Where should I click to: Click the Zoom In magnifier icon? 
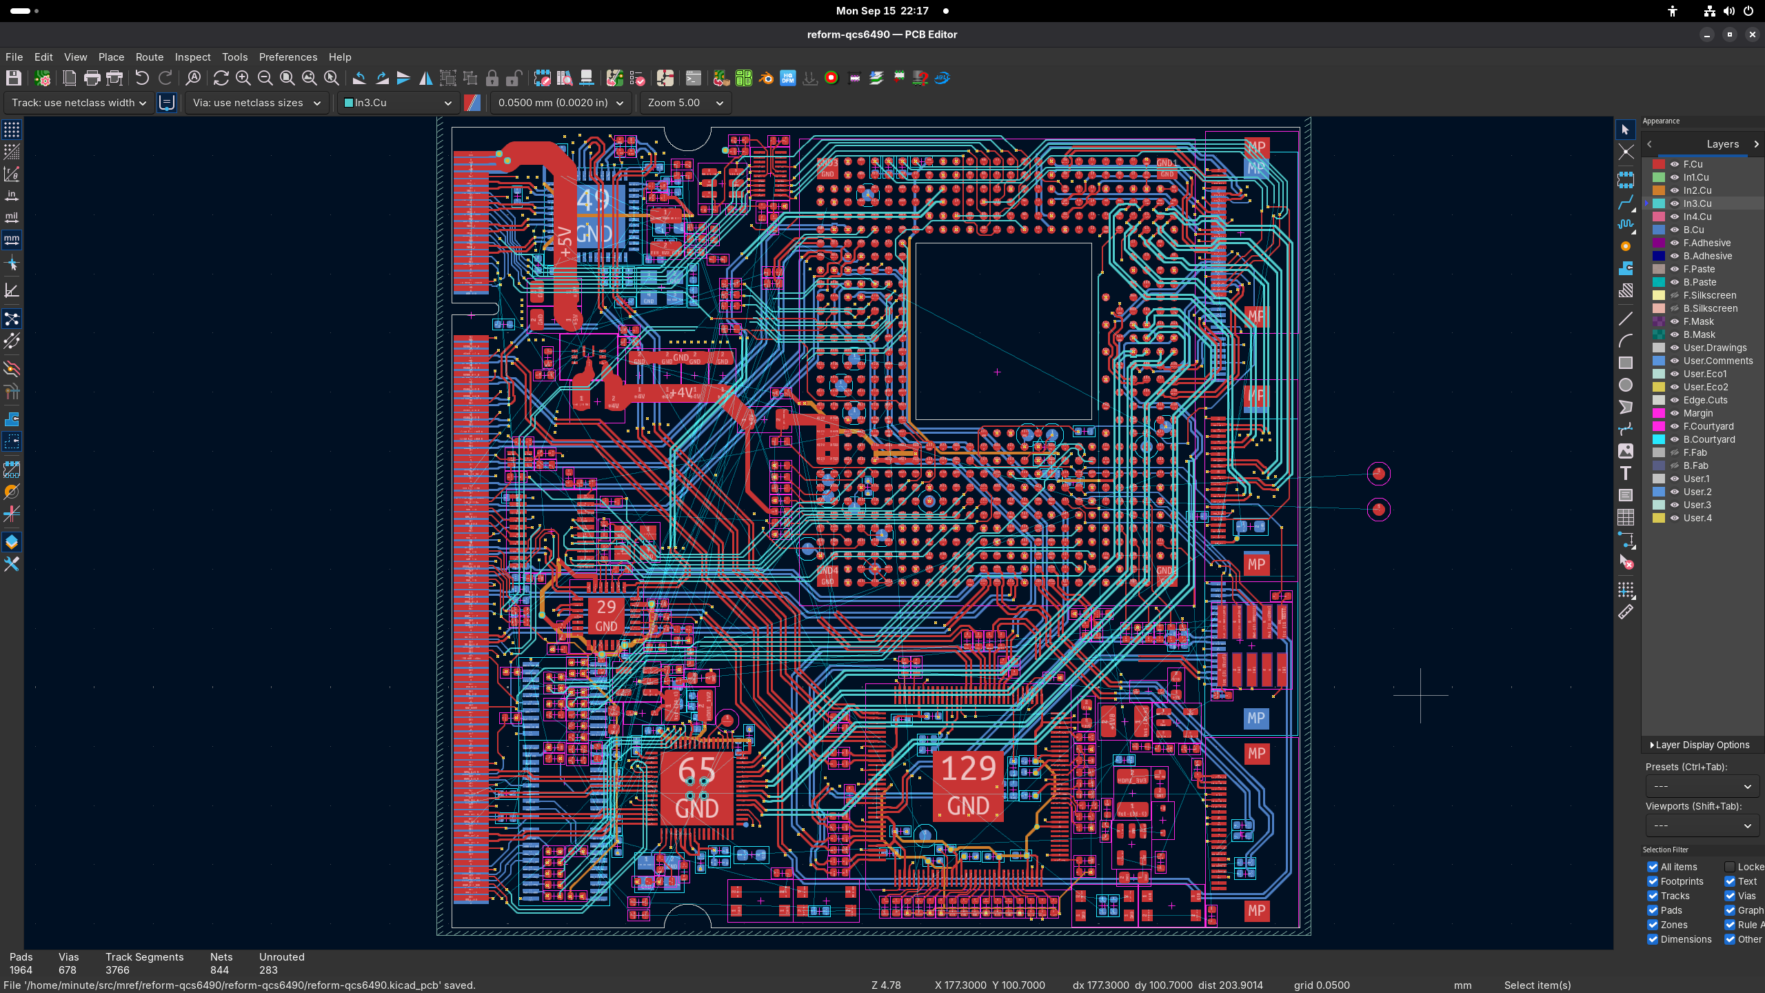[x=243, y=78]
